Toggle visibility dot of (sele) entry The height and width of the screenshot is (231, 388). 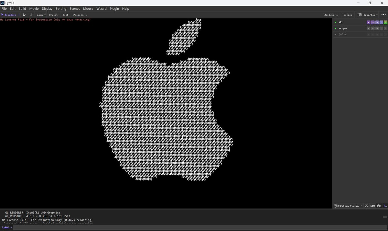(336, 34)
